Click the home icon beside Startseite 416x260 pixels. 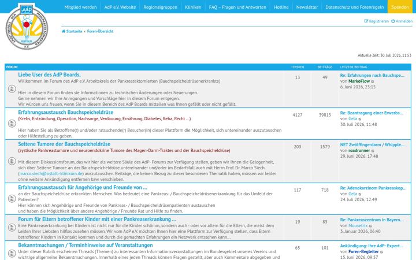click(64, 31)
